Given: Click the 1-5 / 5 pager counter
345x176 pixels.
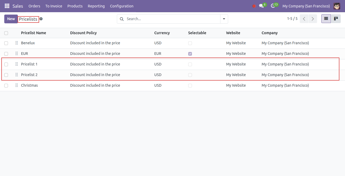Looking at the screenshot, I should point(292,19).
